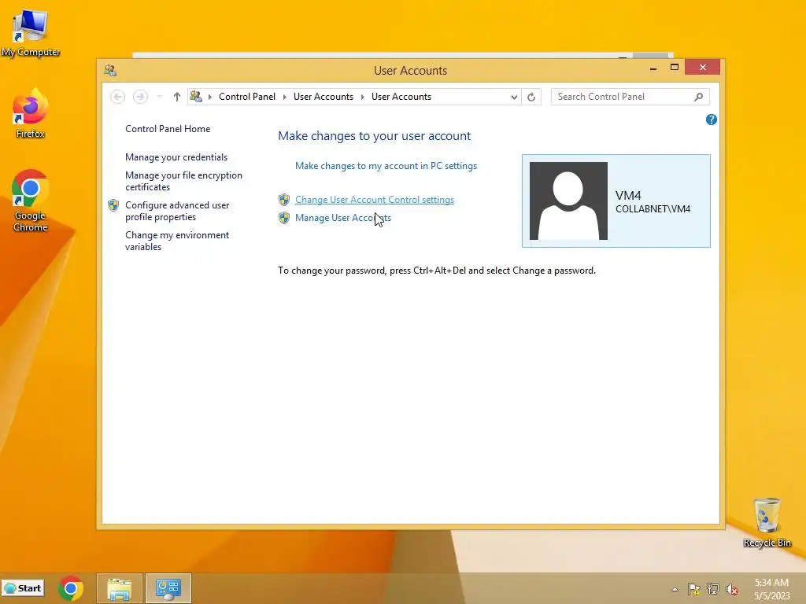Launch Firefox from the desktop shortcut
Screen dimensions: 806x604
[31, 114]
